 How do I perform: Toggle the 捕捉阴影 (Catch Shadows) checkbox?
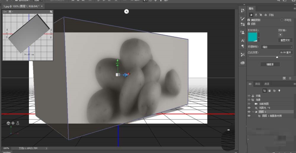coord(249,20)
